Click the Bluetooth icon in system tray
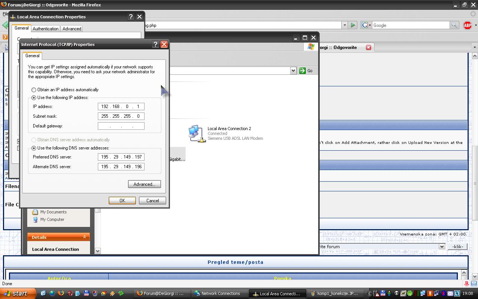478x299 pixels. click(443, 293)
